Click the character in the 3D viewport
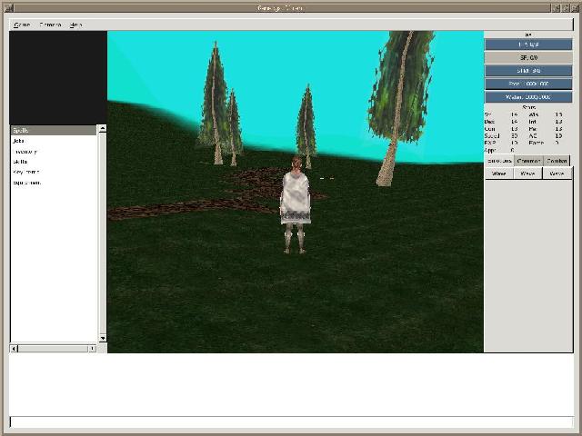This screenshot has height=436, width=582. click(x=296, y=202)
